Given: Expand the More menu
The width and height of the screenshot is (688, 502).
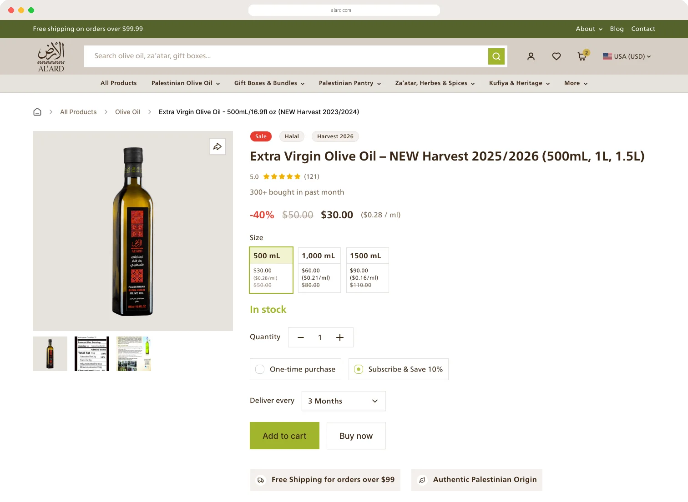Looking at the screenshot, I should (x=576, y=83).
